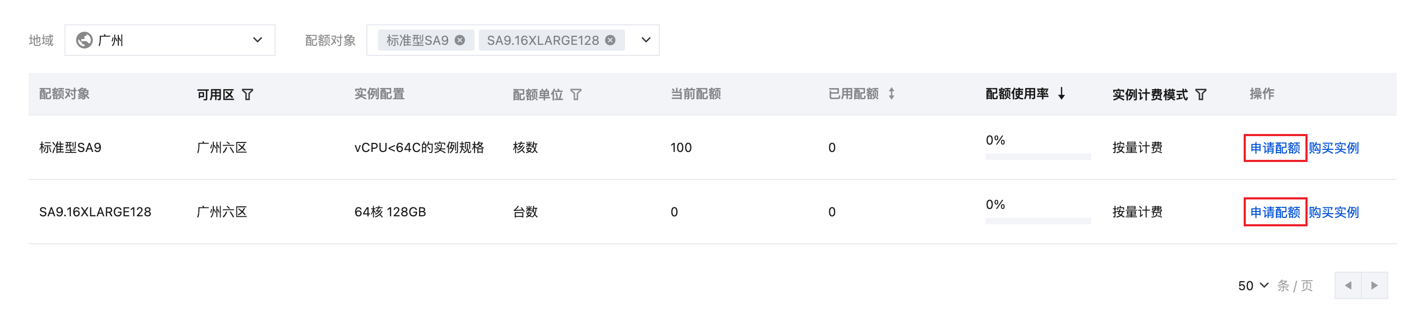Viewport: 1420px width, 325px height.
Task: Click the 标准型SA9 usage progress bar
Action: [x=1037, y=157]
